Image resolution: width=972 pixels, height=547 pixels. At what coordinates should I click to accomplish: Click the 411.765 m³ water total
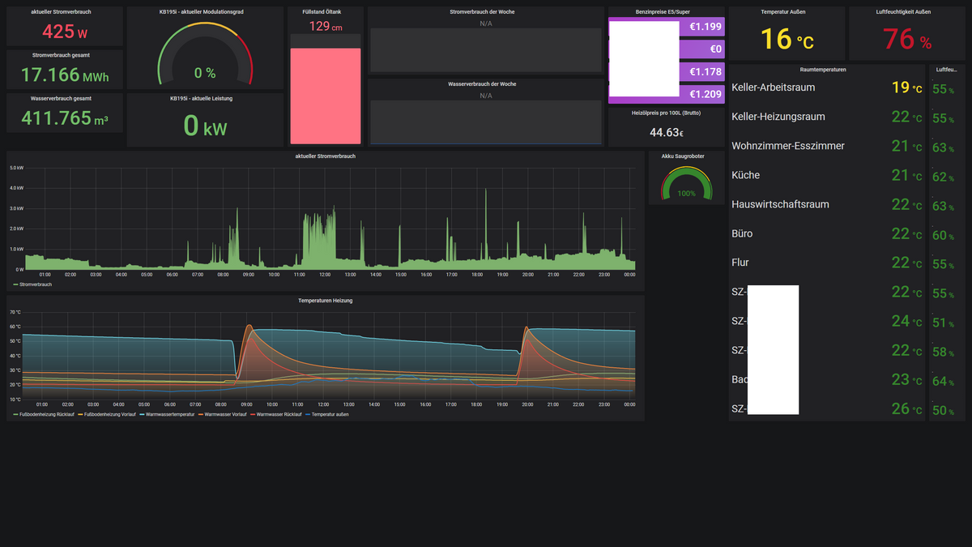[x=65, y=119]
